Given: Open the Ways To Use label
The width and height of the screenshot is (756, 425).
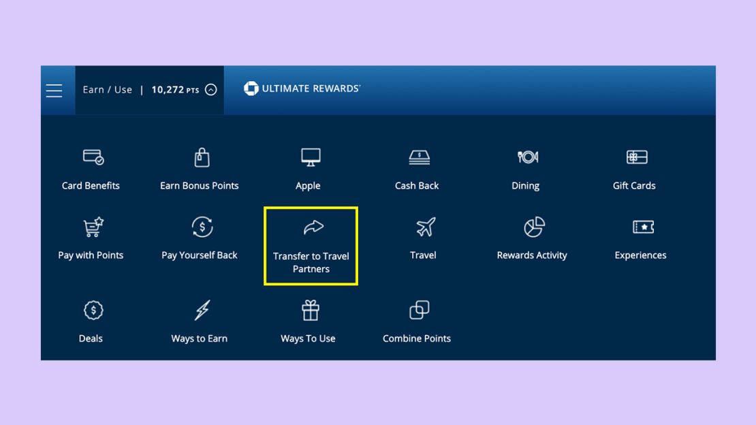Looking at the screenshot, I should (x=308, y=339).
